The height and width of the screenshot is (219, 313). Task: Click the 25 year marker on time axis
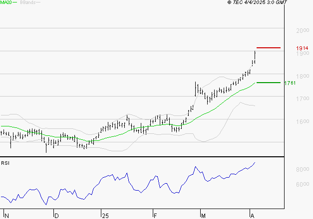[105, 216]
